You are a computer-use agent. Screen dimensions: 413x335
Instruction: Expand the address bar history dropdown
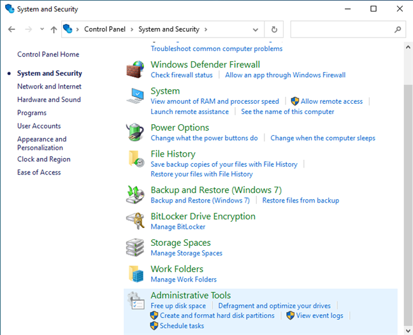tap(255, 29)
